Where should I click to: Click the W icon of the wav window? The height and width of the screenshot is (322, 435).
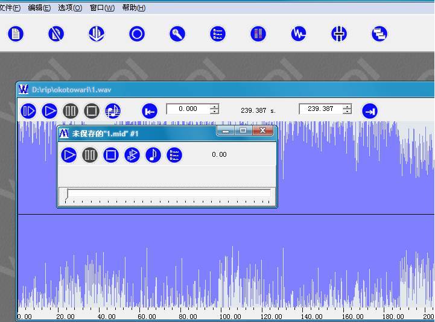tap(24, 89)
